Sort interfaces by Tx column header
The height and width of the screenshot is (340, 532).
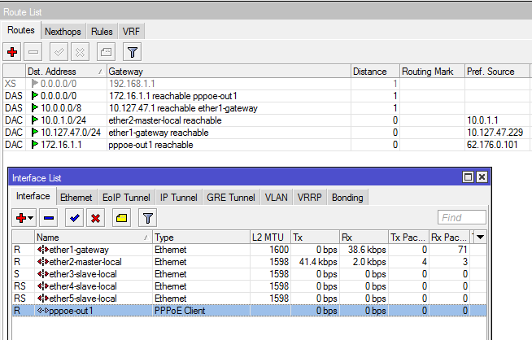(x=315, y=238)
